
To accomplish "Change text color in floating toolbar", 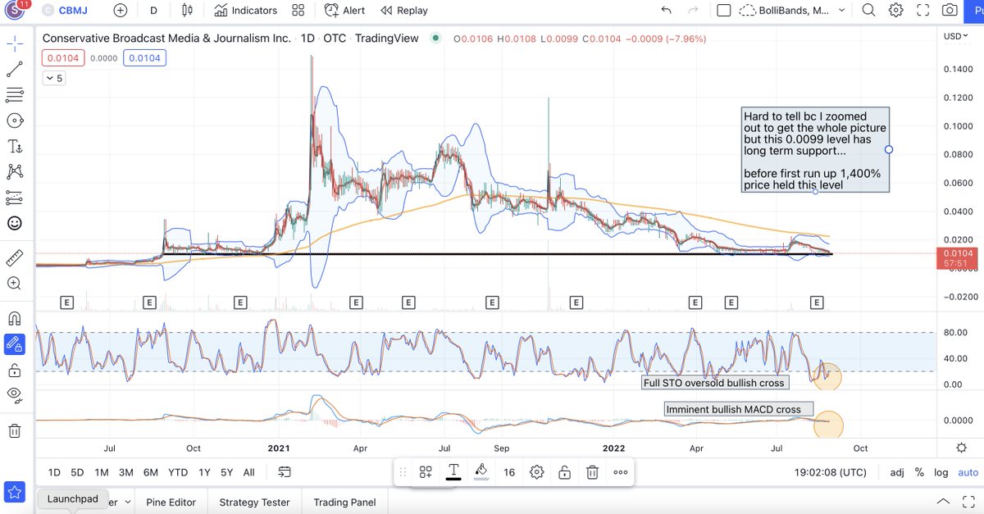I will 453,472.
